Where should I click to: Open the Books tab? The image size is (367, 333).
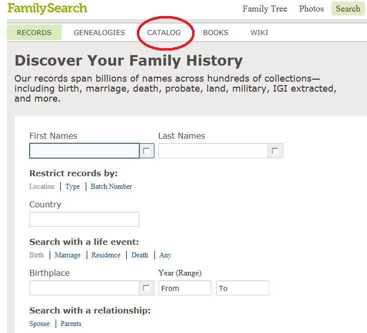tap(216, 33)
